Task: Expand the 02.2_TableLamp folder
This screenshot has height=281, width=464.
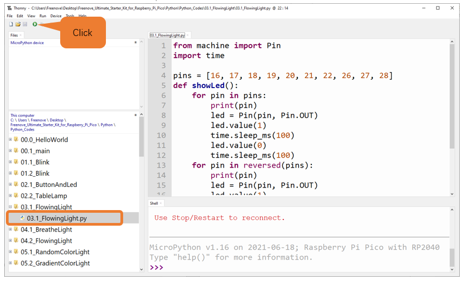Action: tap(10, 196)
